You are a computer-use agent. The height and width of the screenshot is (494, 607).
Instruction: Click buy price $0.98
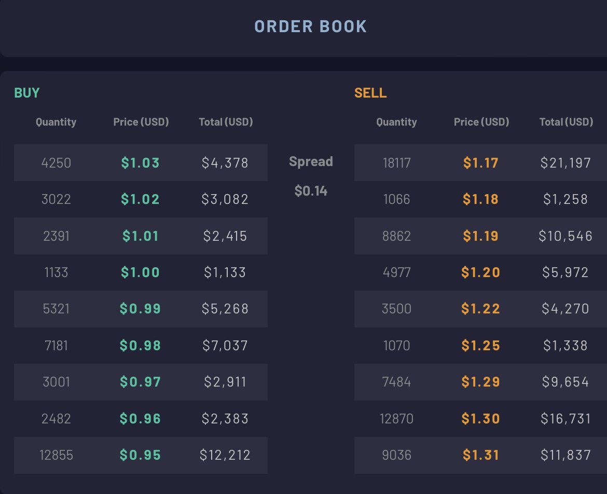tap(140, 346)
